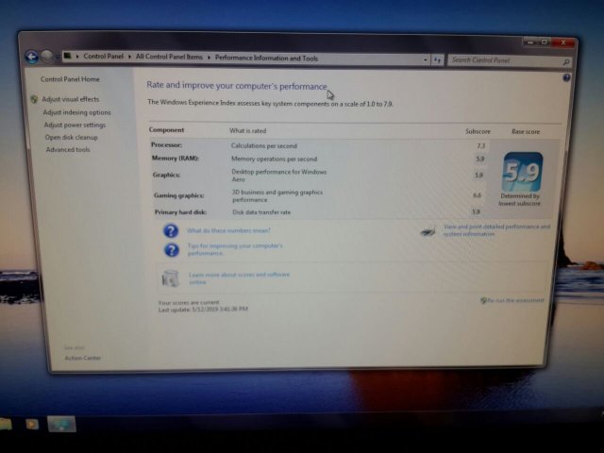Click the Primary hard disk label
The width and height of the screenshot is (604, 453).
click(x=180, y=212)
